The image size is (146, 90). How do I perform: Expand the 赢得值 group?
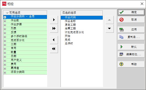5,69
